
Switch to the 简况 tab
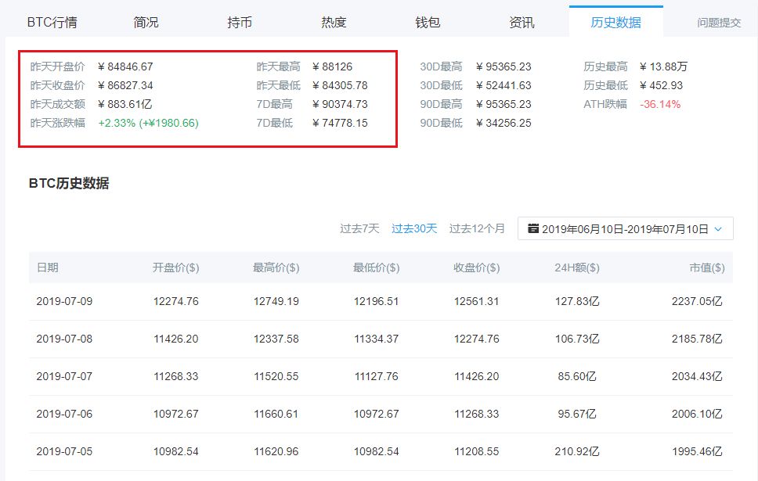coord(146,22)
